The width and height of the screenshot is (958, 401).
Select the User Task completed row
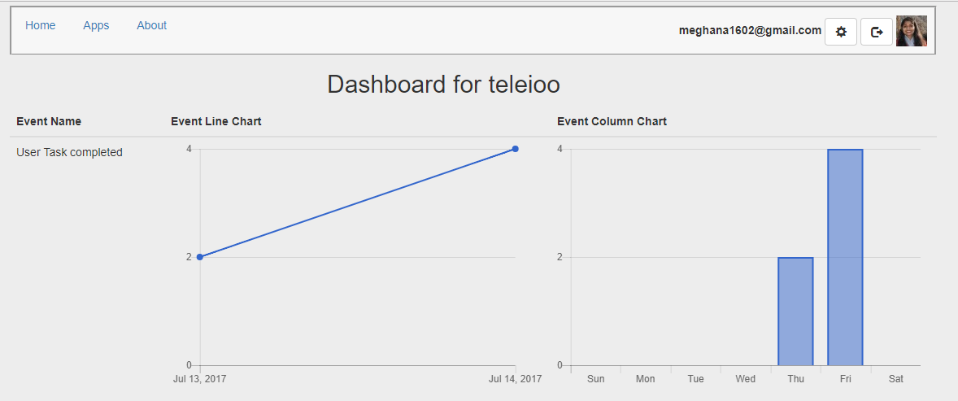70,152
